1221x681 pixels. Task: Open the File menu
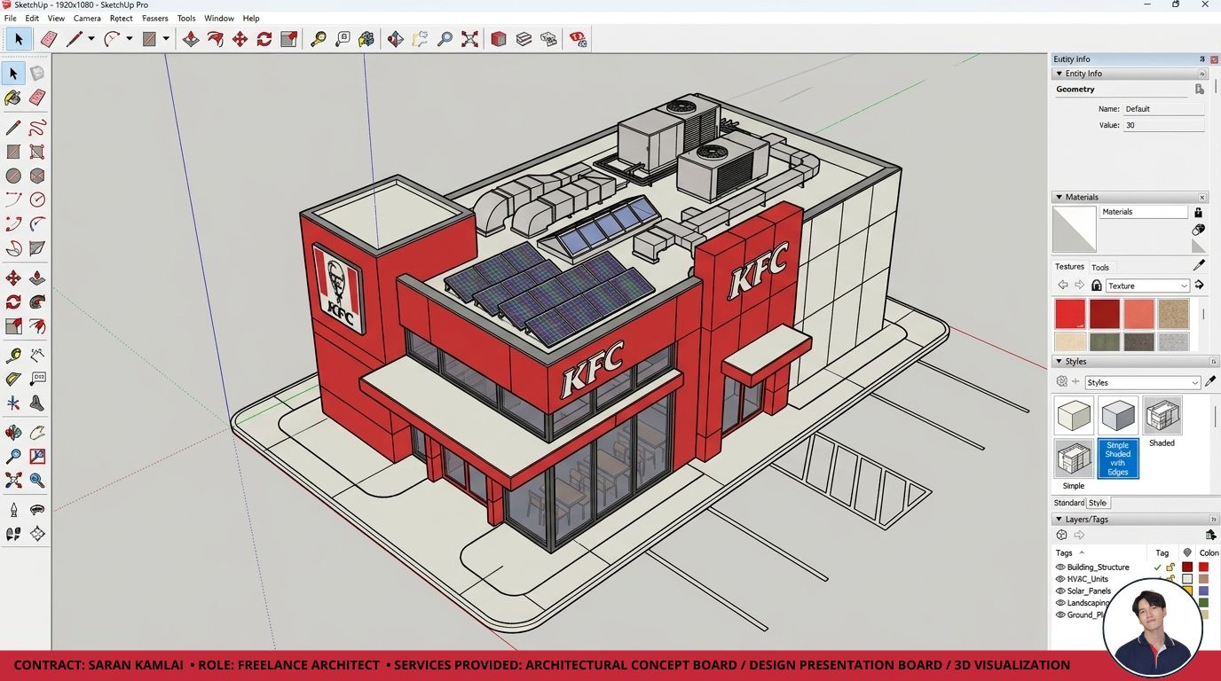click(x=11, y=18)
